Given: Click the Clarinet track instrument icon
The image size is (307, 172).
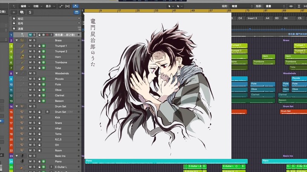Looking at the screenshot, I should 22,96.
